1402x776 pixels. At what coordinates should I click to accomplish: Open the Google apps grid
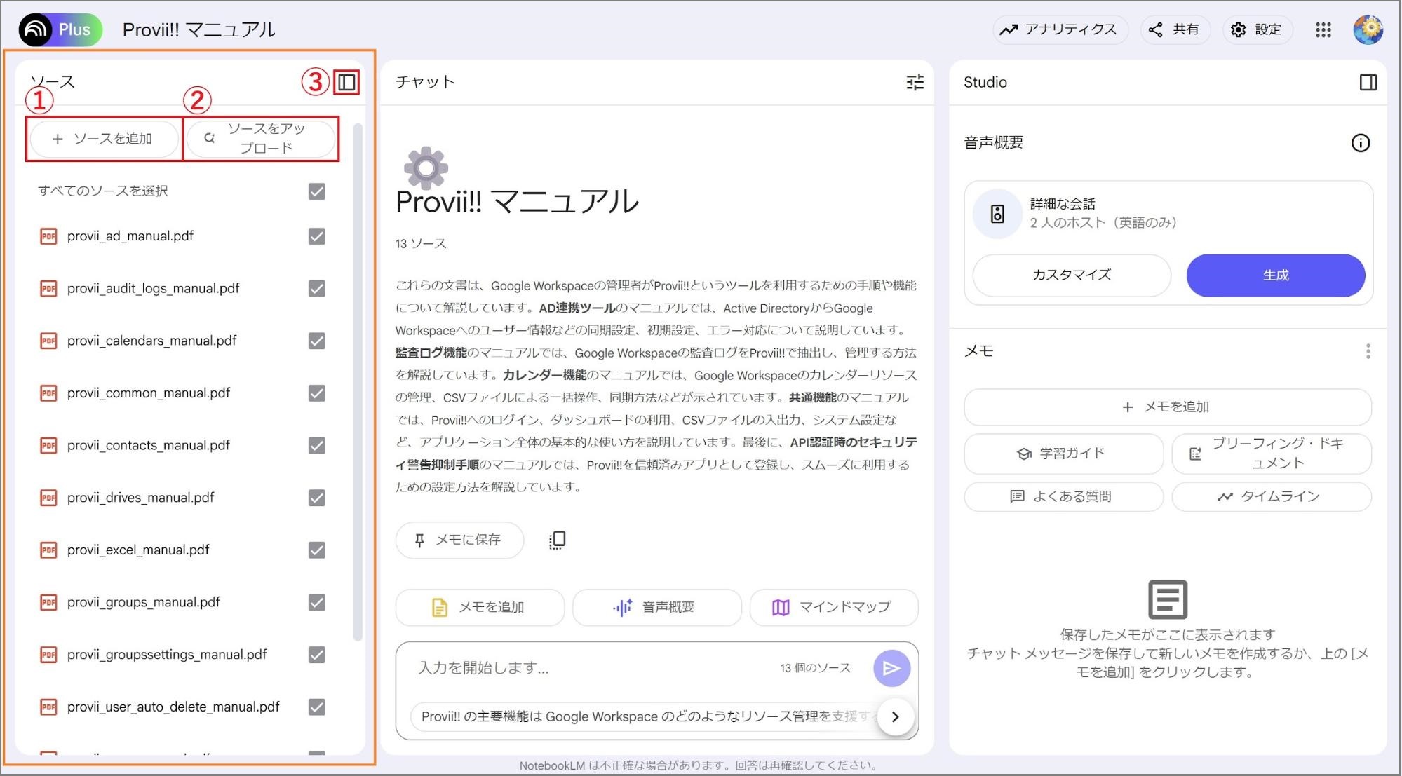pos(1323,29)
